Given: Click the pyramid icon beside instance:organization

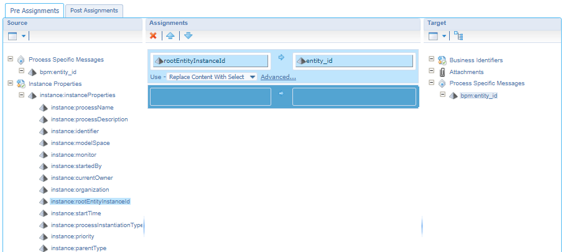Looking at the screenshot, I should pyautogui.click(x=44, y=190).
